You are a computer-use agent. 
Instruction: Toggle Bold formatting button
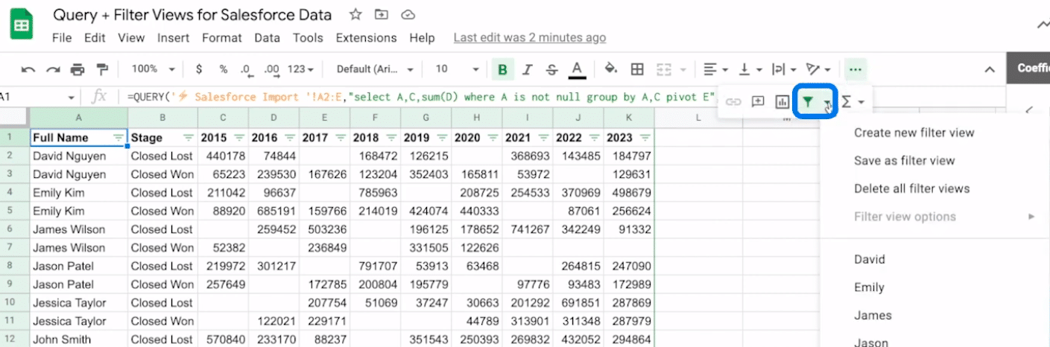coord(502,69)
